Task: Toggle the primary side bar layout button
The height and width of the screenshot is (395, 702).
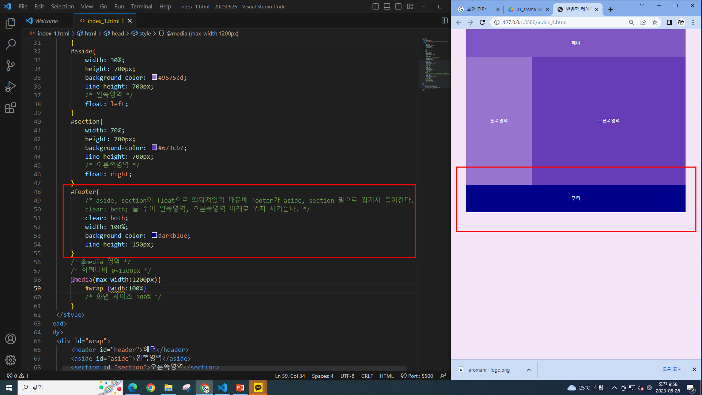Action: click(375, 7)
